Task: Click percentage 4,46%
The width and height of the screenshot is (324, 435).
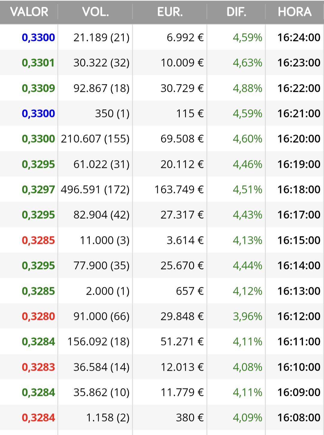Action: coord(247,164)
